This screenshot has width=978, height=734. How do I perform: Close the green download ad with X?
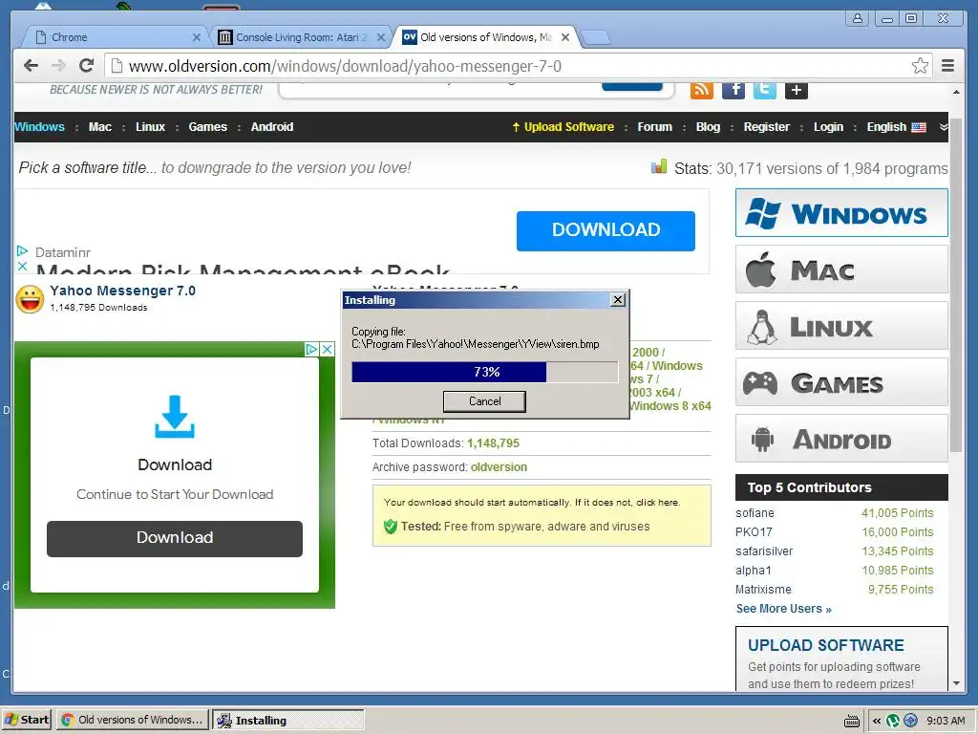[x=327, y=349]
